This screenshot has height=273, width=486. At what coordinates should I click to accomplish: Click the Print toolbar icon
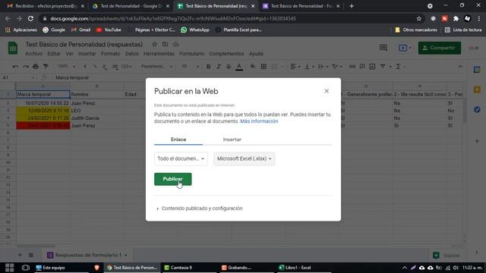tap(36, 67)
